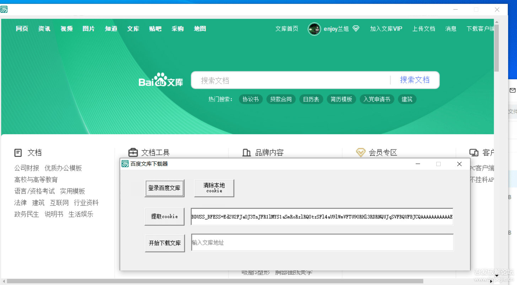The image size is (517, 285).
Task: Click the 会员专区 section heading
Action: [383, 153]
